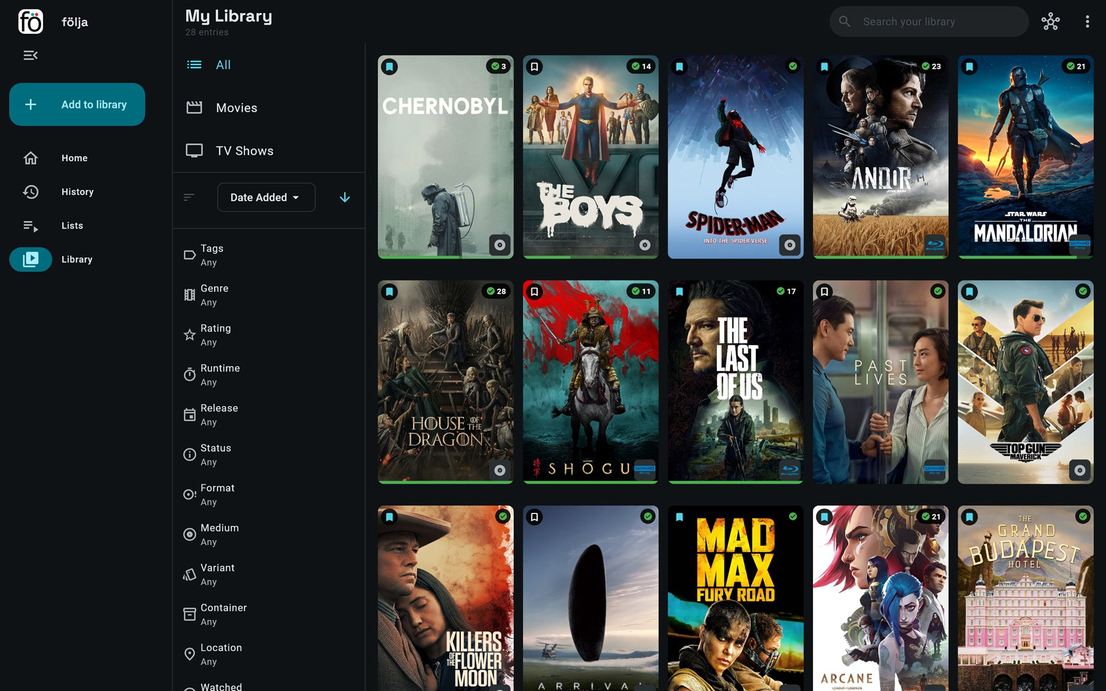This screenshot has width=1106, height=691.
Task: Expand the Container filter
Action: 269,614
